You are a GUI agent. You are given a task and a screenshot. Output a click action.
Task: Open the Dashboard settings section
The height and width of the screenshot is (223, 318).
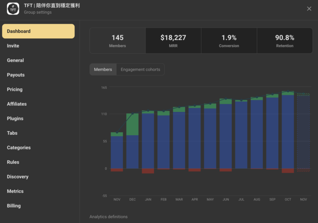pyautogui.click(x=38, y=31)
